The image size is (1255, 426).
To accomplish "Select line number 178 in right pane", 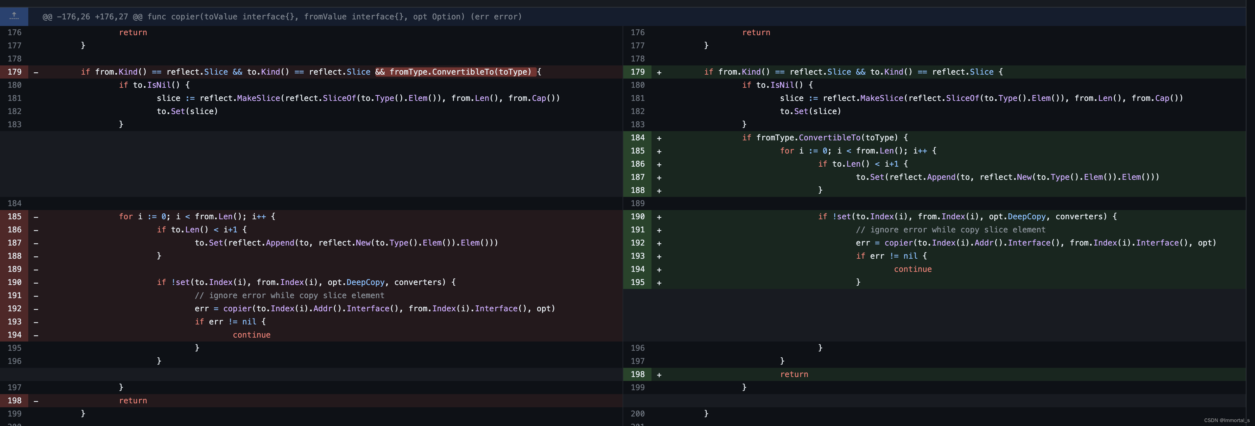I will pos(637,59).
